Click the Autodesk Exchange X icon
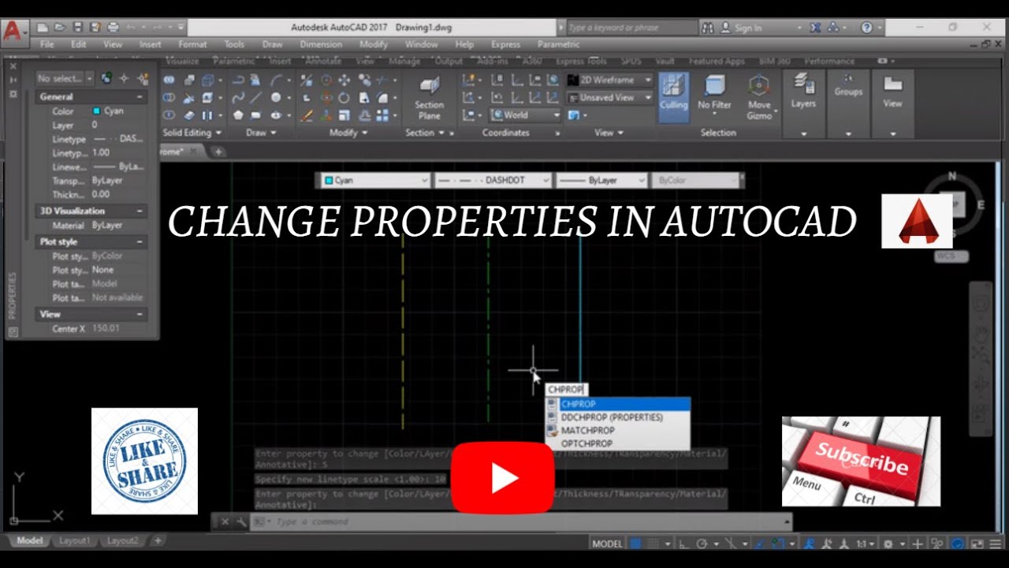This screenshot has height=568, width=1009. click(815, 27)
